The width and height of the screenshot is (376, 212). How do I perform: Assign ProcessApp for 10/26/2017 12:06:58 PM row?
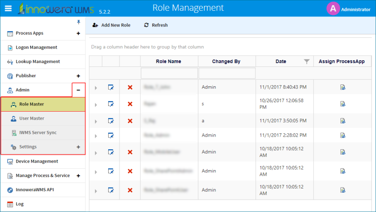342,104
